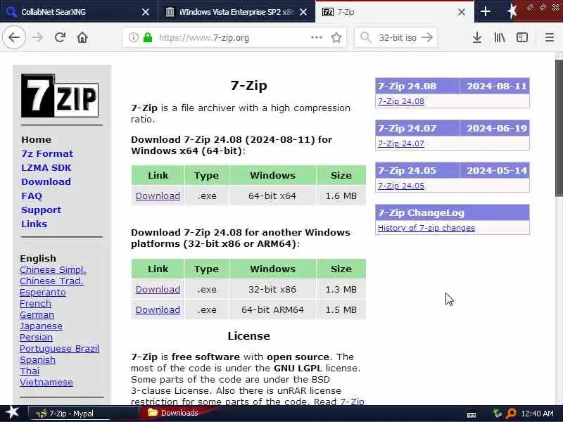Open the browser home page icon
Screen dimensions: 563x422
82,37
